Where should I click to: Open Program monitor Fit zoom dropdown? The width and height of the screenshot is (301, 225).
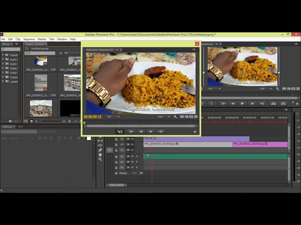click(x=215, y=89)
